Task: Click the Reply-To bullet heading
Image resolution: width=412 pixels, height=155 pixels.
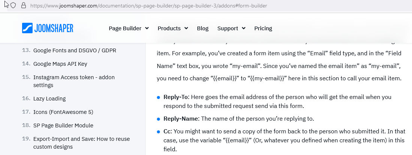Action: [176, 97]
